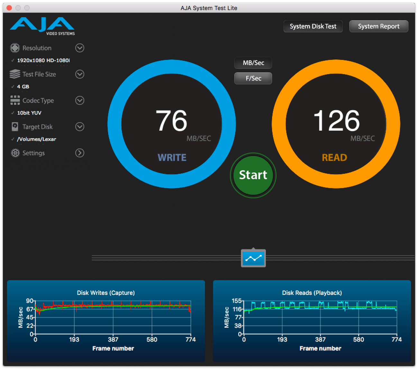Expand the Test File Size dropdown arrow
The width and height of the screenshot is (418, 369).
[x=80, y=74]
